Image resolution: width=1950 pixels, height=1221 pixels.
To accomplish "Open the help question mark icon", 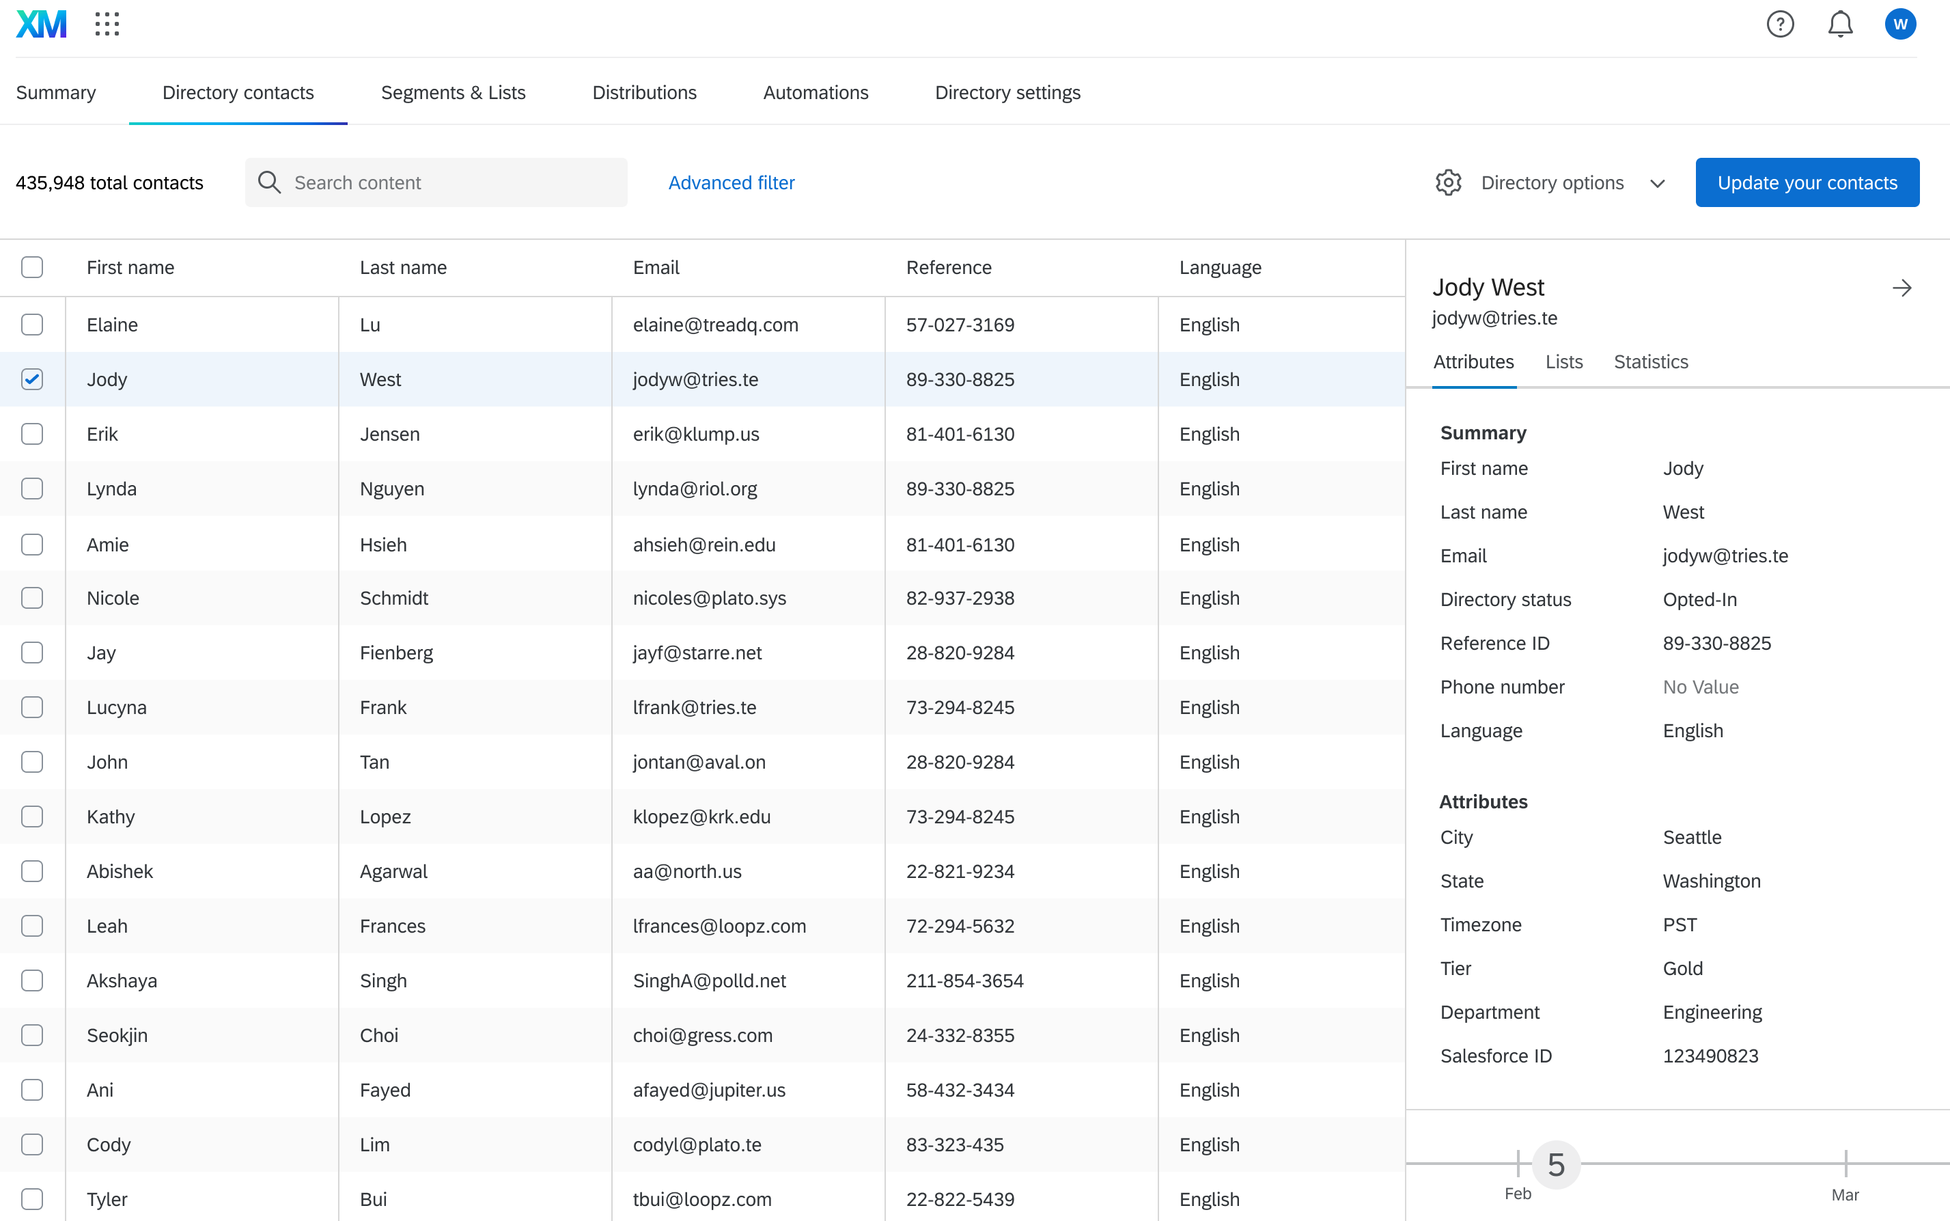I will (x=1780, y=24).
